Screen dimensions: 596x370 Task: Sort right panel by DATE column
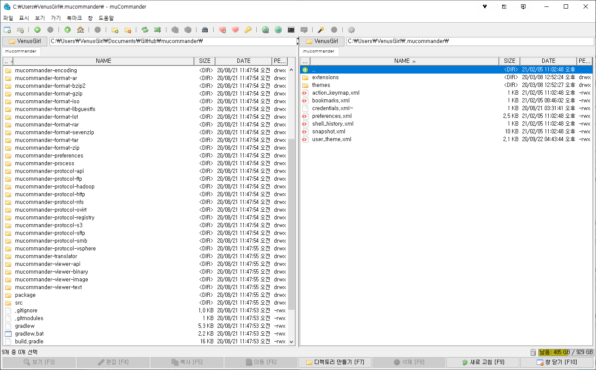(548, 61)
